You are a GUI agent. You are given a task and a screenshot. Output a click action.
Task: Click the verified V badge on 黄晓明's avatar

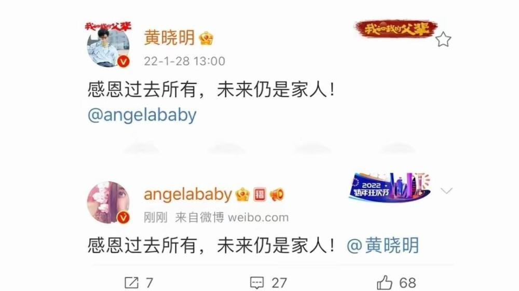[x=124, y=62]
